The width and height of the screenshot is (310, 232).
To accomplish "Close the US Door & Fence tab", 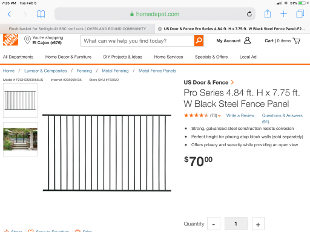I will point(160,29).
